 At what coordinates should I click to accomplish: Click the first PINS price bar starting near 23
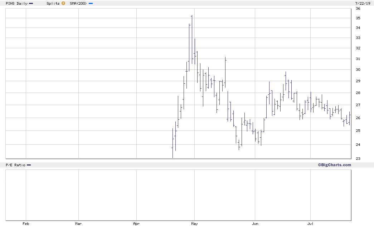click(x=173, y=143)
